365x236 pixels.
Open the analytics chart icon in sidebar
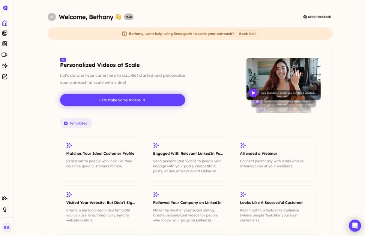(x=5, y=76)
